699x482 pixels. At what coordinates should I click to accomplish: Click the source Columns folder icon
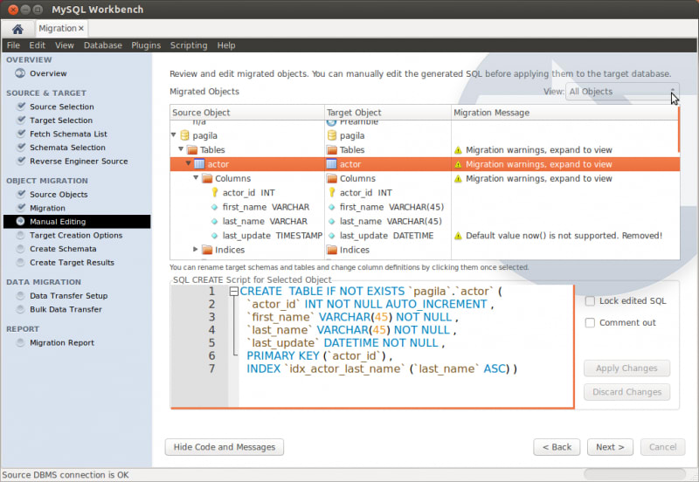[x=207, y=178]
